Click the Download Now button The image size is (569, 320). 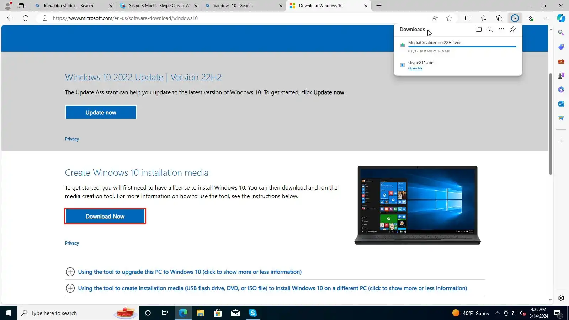click(x=105, y=216)
